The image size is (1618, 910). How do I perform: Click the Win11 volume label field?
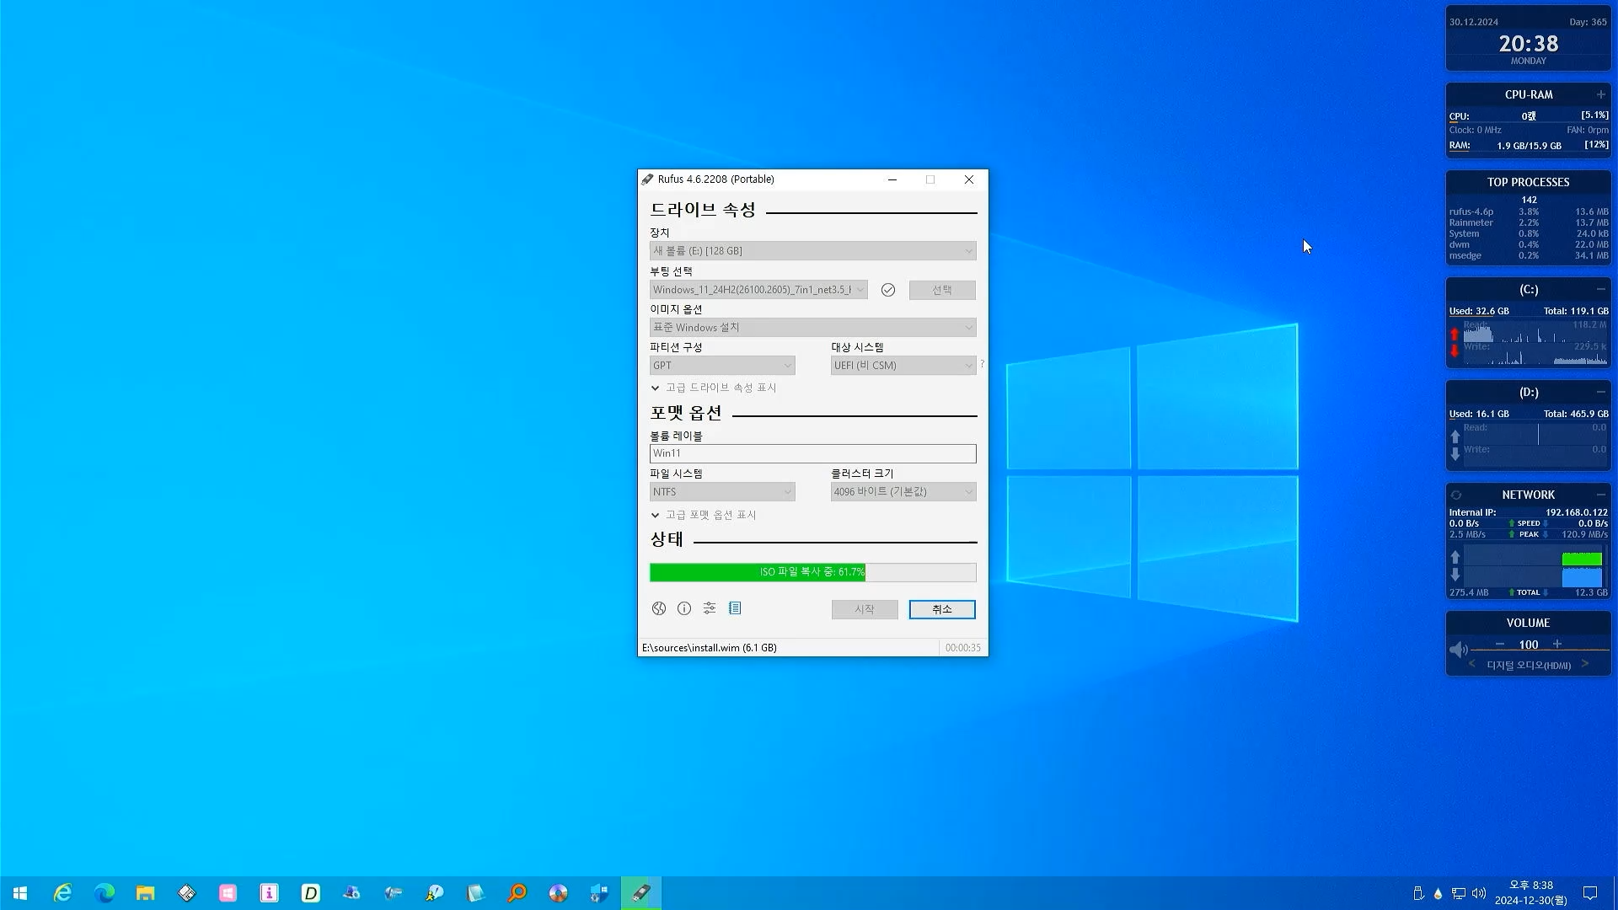[x=812, y=453]
